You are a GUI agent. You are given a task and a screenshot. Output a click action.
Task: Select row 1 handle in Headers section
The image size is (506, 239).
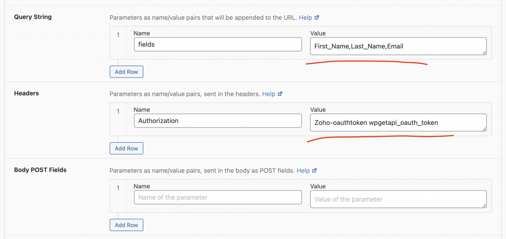click(x=118, y=112)
